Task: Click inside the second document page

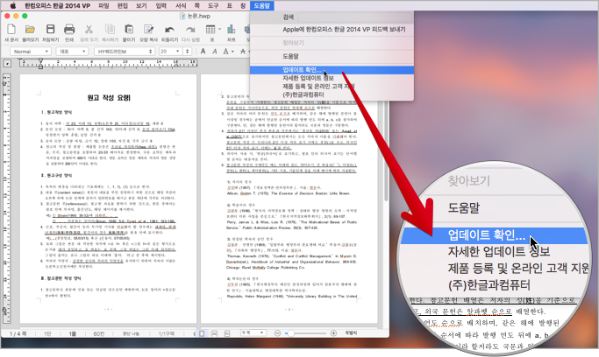Action: 289,198
